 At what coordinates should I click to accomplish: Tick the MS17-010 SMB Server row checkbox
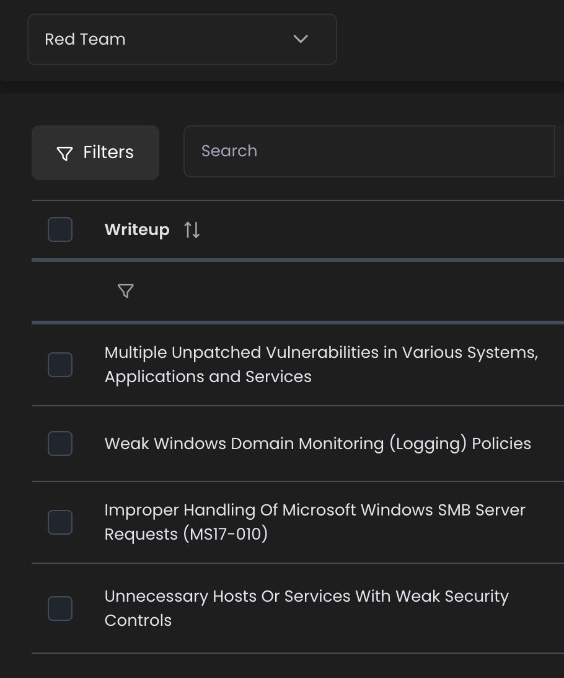[60, 522]
